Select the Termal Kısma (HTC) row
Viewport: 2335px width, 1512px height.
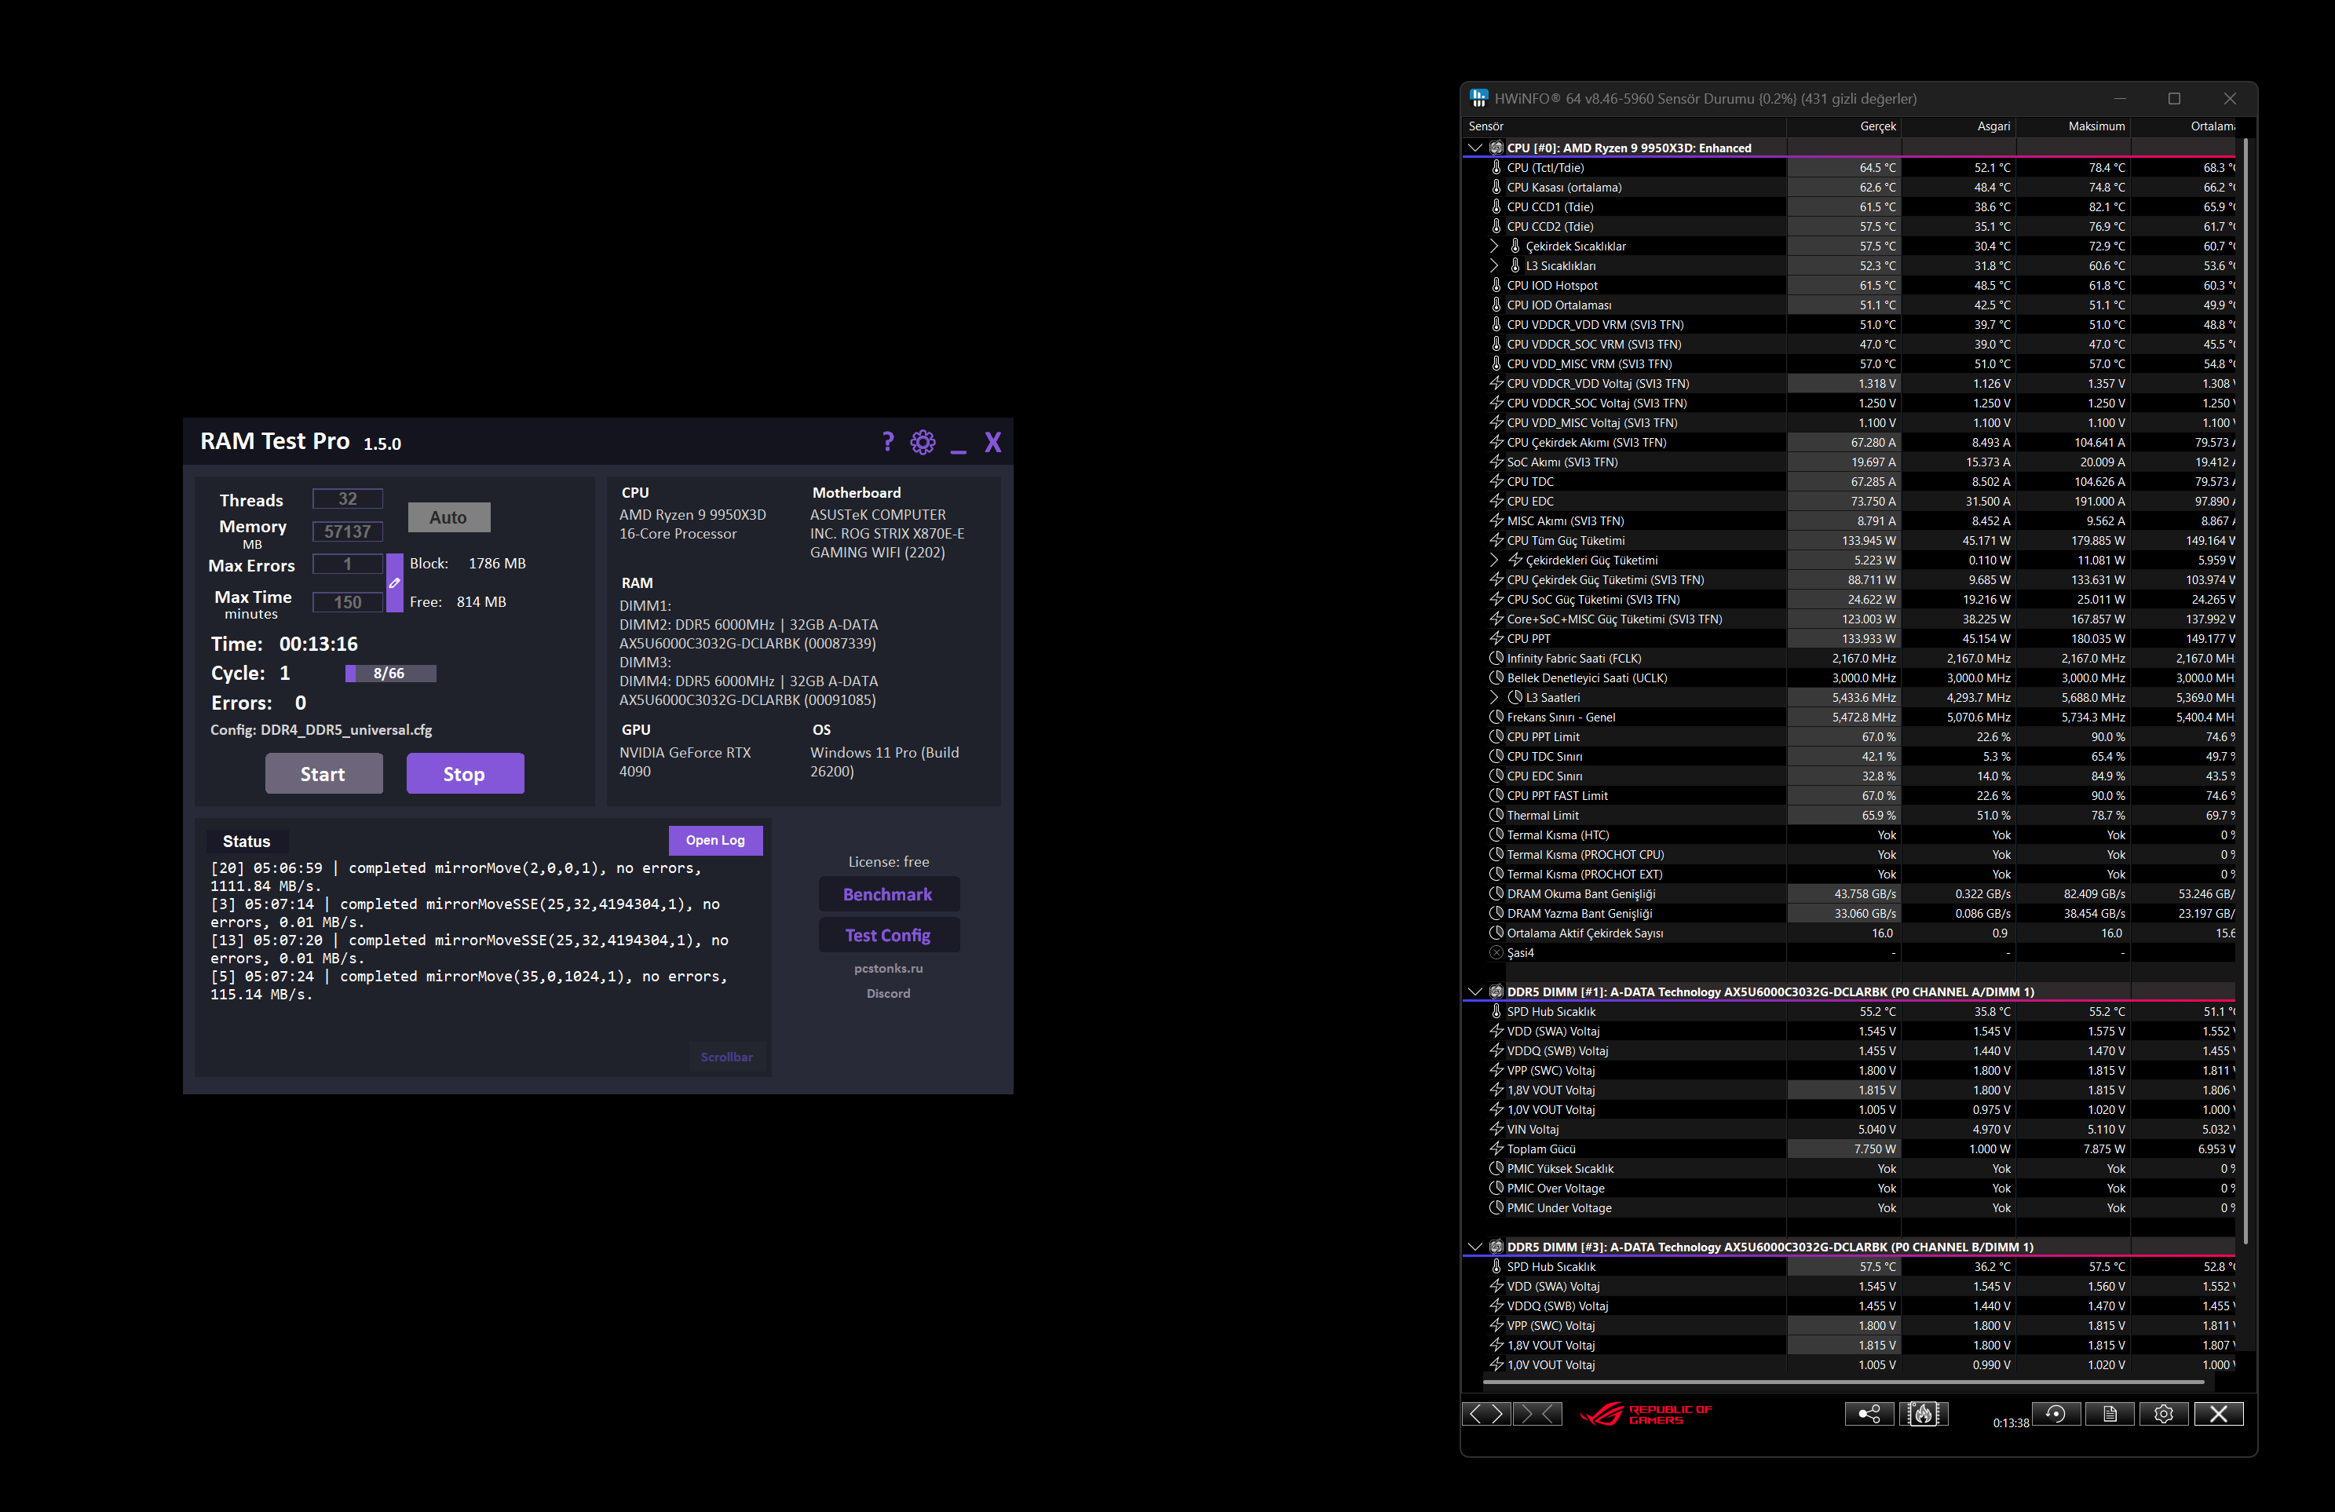click(1849, 835)
